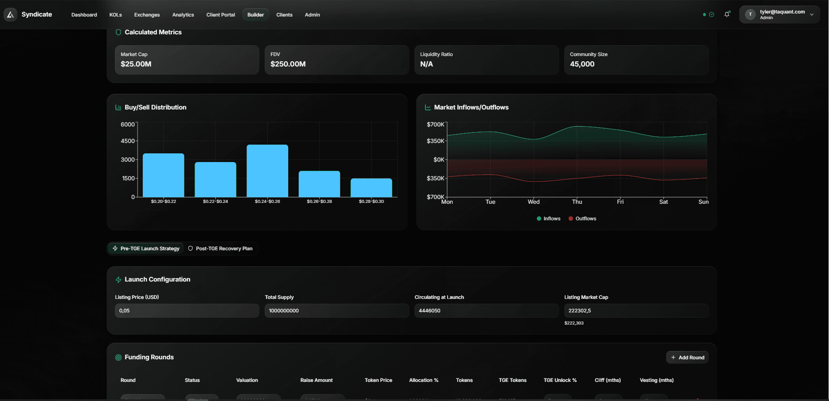Click the hexagon icon beside Calculated Metrics
Image resolution: width=829 pixels, height=401 pixels.
coord(118,32)
